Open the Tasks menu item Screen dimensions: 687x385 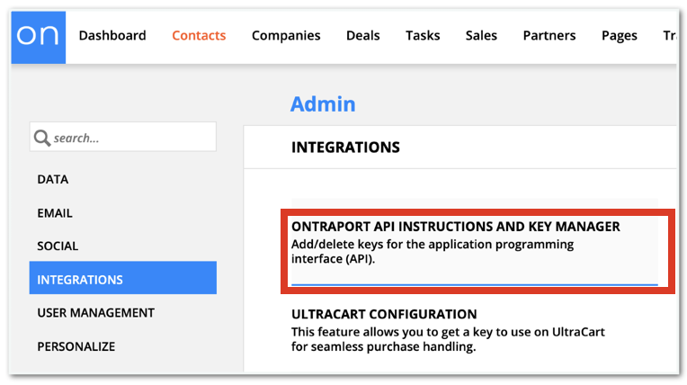pyautogui.click(x=423, y=35)
